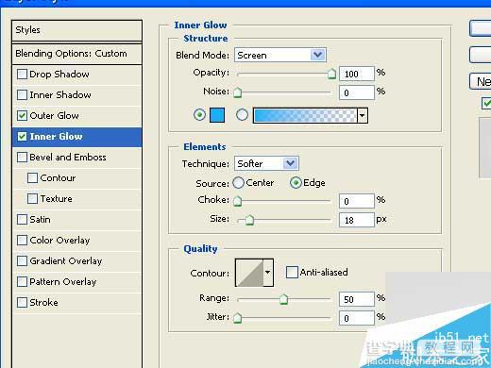Select gradient glow radio button
The width and height of the screenshot is (491, 368).
point(242,115)
